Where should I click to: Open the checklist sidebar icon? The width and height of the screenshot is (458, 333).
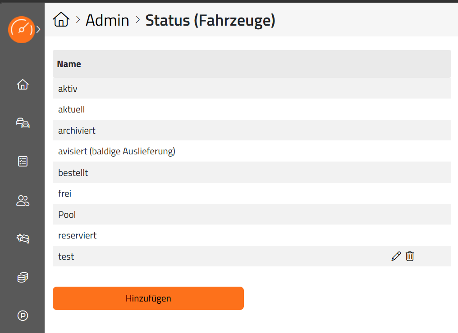point(23,161)
